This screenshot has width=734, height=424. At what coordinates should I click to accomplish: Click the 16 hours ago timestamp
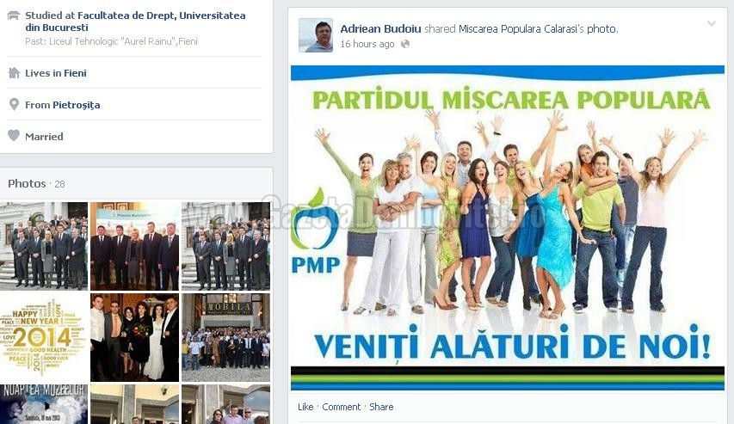click(x=367, y=44)
